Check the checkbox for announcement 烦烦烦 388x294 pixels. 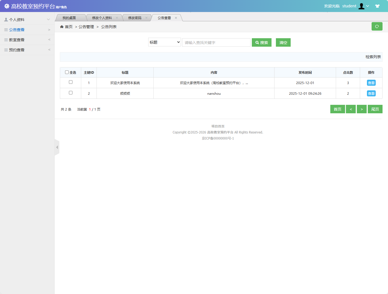[x=71, y=93]
